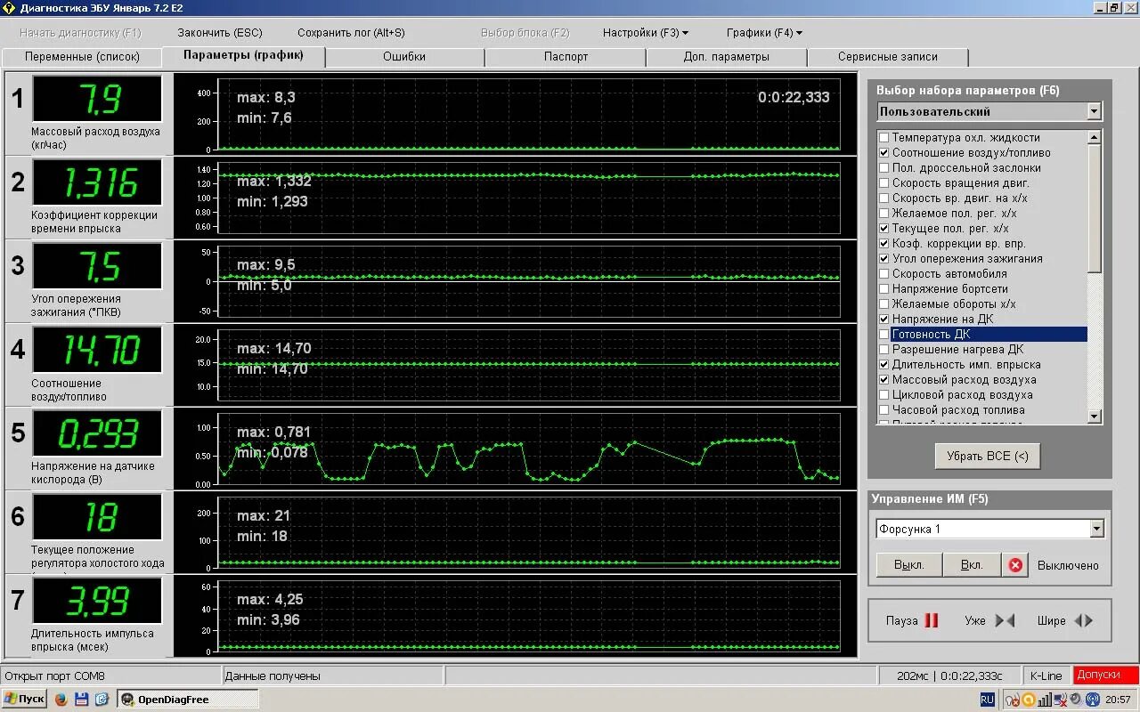The width and height of the screenshot is (1140, 712).
Task: Click the light bulb tray icon
Action: point(1014,700)
